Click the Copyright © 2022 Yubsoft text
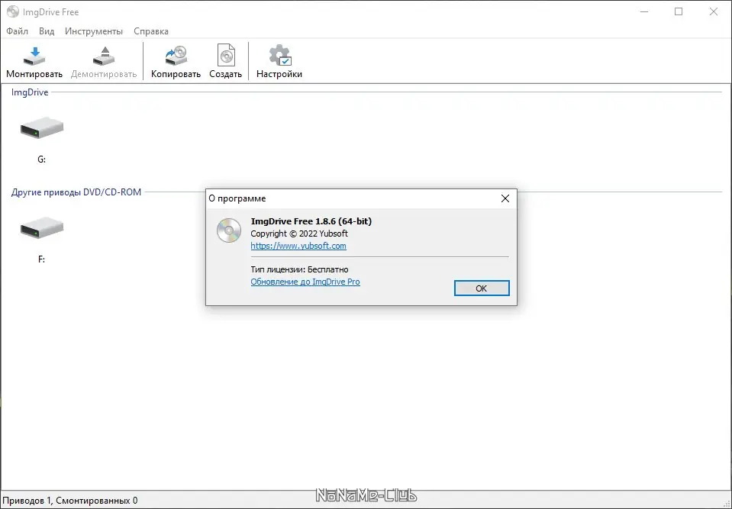Image resolution: width=732 pixels, height=509 pixels. [x=299, y=234]
